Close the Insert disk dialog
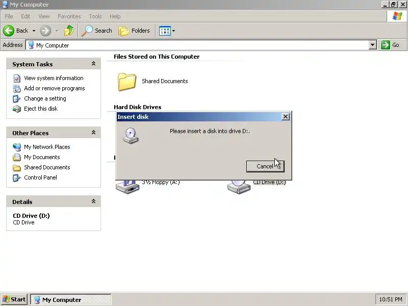The image size is (408, 306). pyautogui.click(x=286, y=117)
